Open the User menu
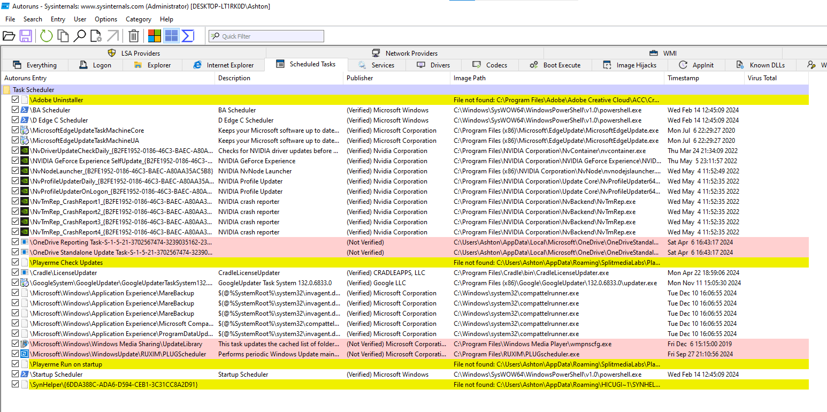The image size is (827, 412). tap(80, 19)
